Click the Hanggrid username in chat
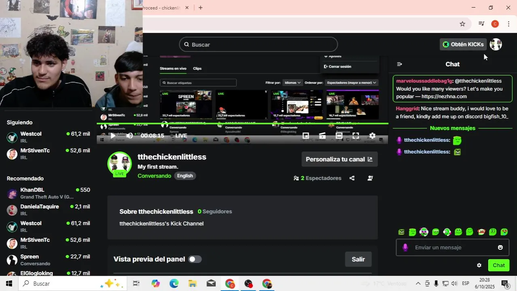The height and width of the screenshot is (291, 517). tap(407, 109)
